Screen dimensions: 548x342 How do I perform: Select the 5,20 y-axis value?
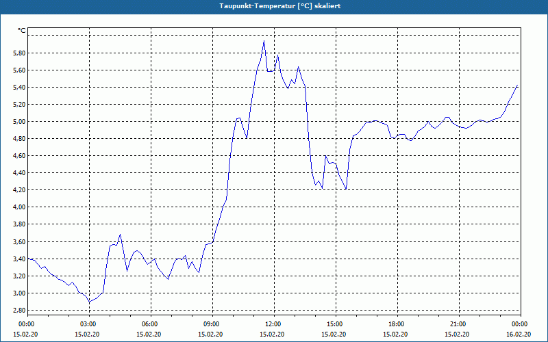19,105
